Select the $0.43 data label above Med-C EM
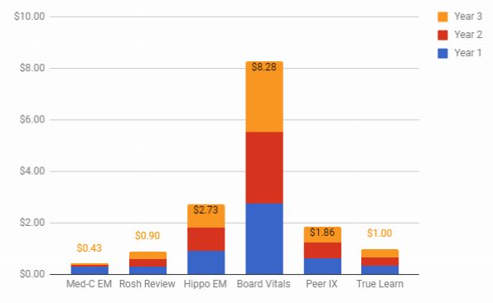This screenshot has width=493, height=303. pyautogui.click(x=89, y=248)
